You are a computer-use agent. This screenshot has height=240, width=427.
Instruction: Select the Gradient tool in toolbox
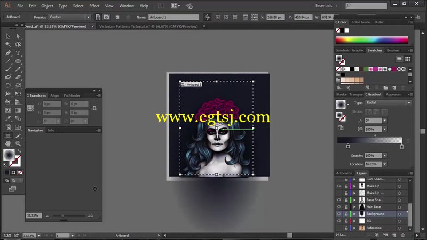pos(18,110)
